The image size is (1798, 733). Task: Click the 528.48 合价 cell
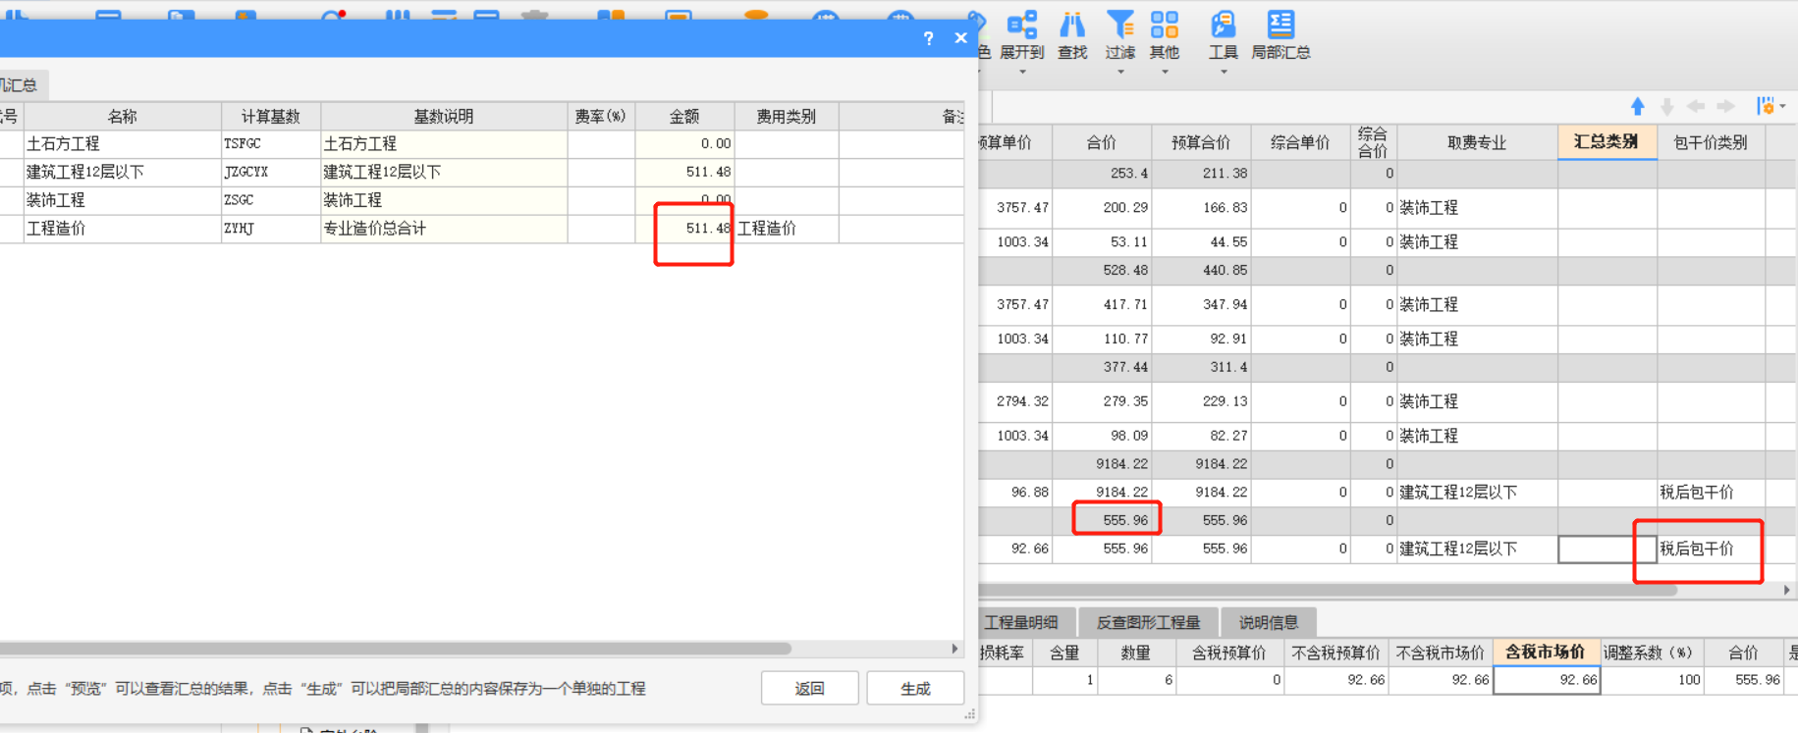point(1102,270)
